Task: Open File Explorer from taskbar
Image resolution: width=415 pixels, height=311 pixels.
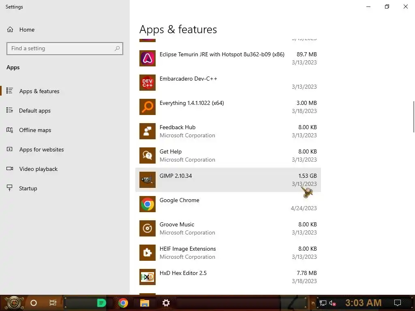Action: [x=145, y=303]
